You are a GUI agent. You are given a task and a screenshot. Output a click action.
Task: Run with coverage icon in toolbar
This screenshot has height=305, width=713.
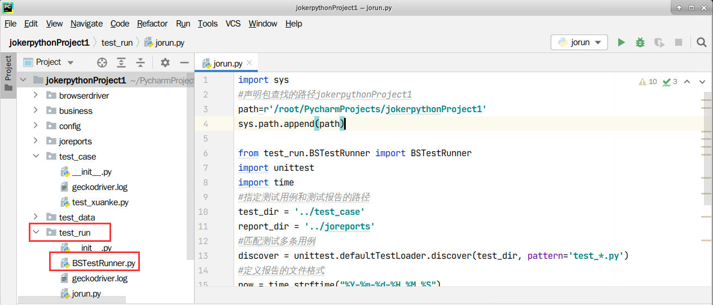[659, 42]
